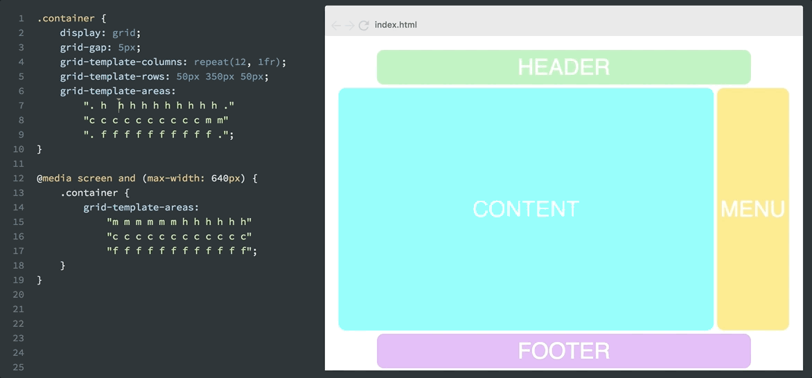The width and height of the screenshot is (812, 378).
Task: Click the index.html address text
Action: pyautogui.click(x=396, y=25)
